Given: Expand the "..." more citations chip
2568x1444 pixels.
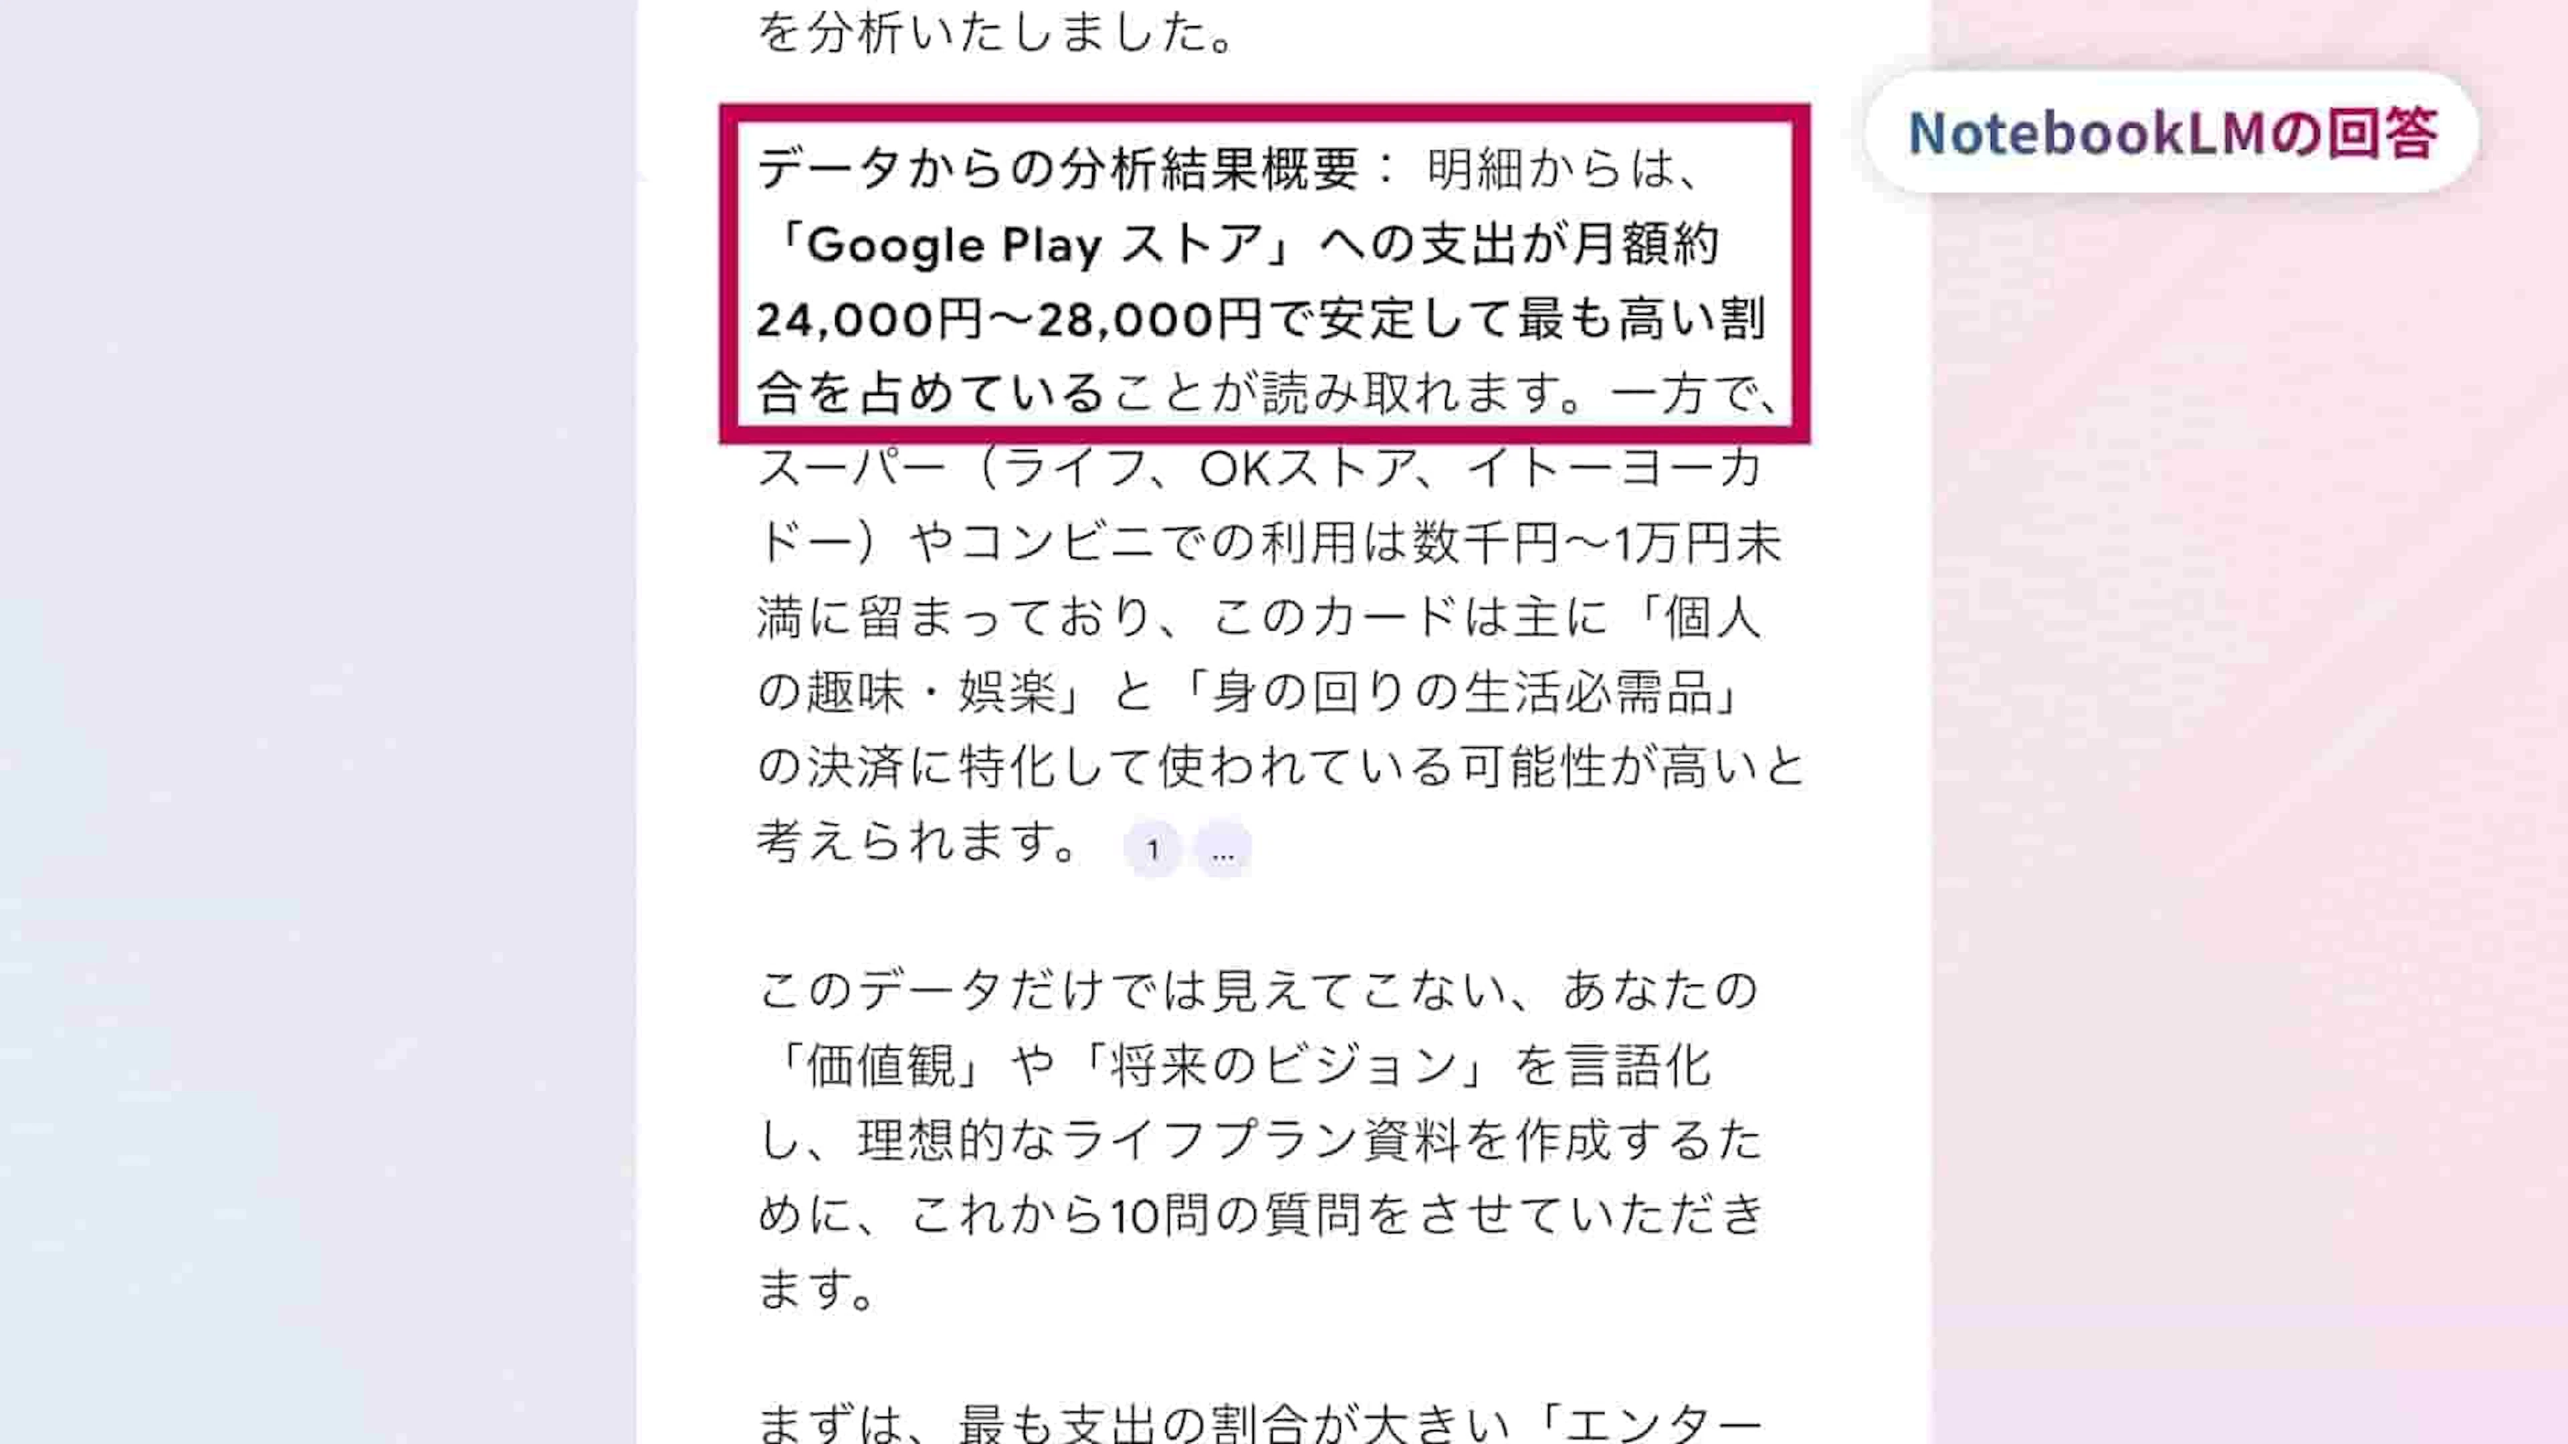Looking at the screenshot, I should coord(1223,849).
